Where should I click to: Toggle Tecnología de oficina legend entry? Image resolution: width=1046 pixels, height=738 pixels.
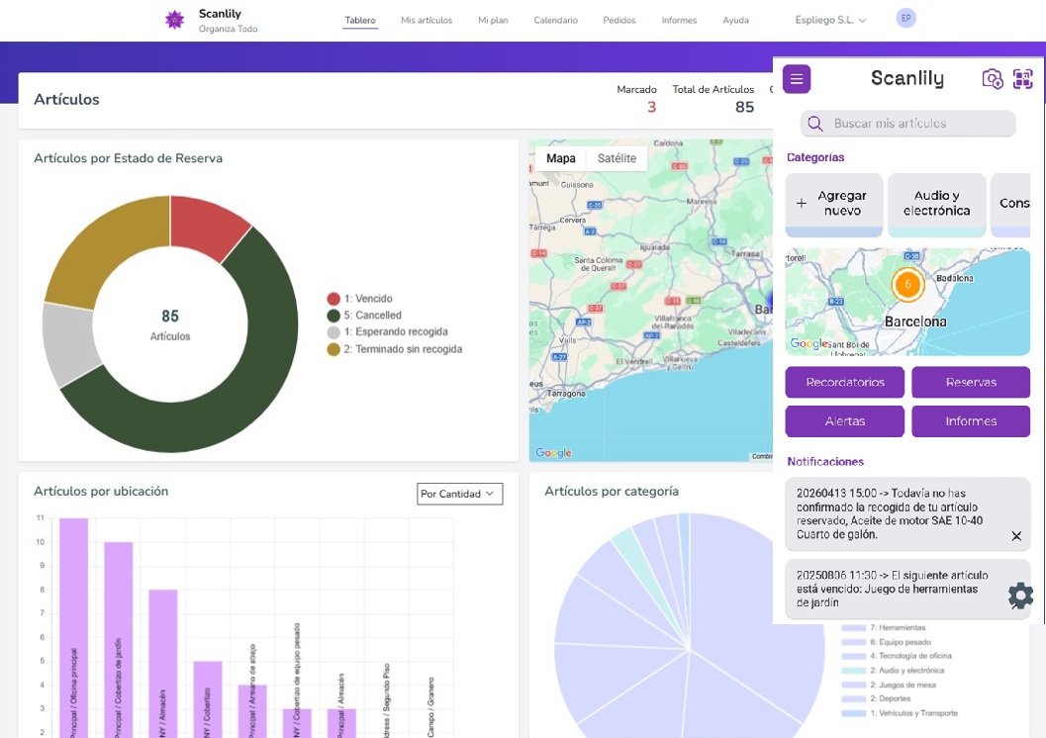pos(897,656)
